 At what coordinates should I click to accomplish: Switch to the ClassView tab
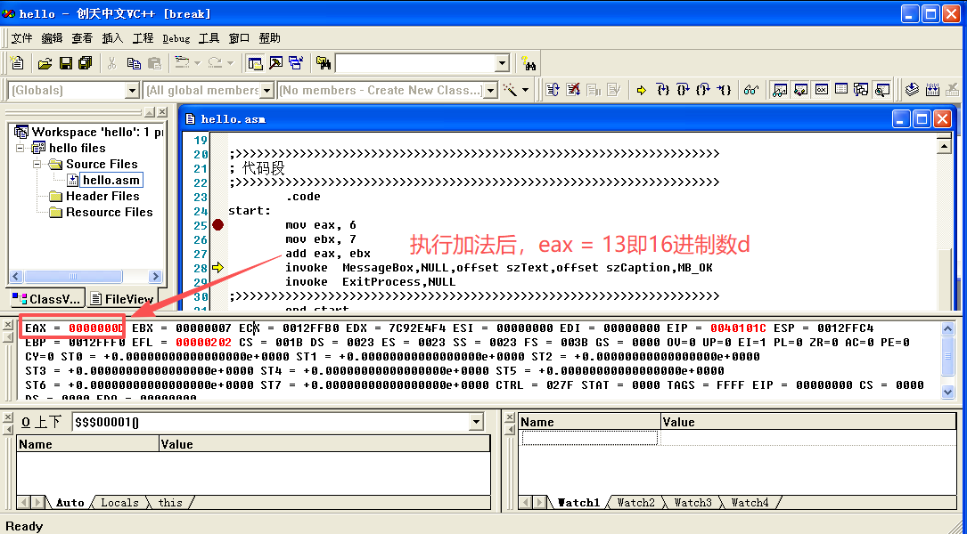tap(47, 299)
